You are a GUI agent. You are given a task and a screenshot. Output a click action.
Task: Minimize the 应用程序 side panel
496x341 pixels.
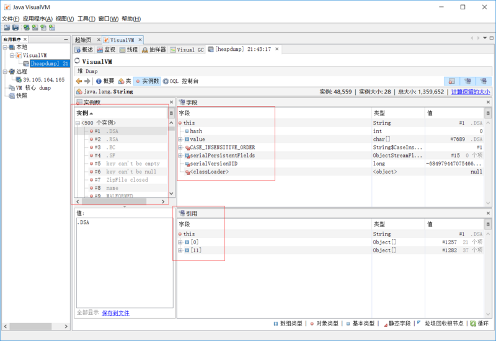pyautogui.click(x=66, y=39)
